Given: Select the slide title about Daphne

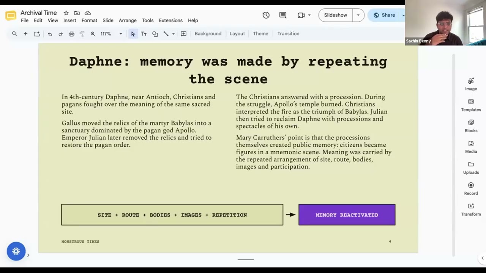Looking at the screenshot, I should pos(228,70).
